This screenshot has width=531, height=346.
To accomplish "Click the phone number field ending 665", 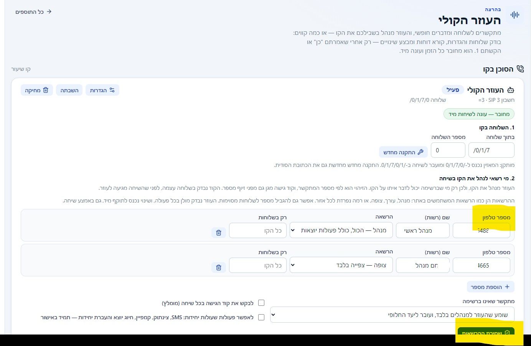I will point(482,265).
